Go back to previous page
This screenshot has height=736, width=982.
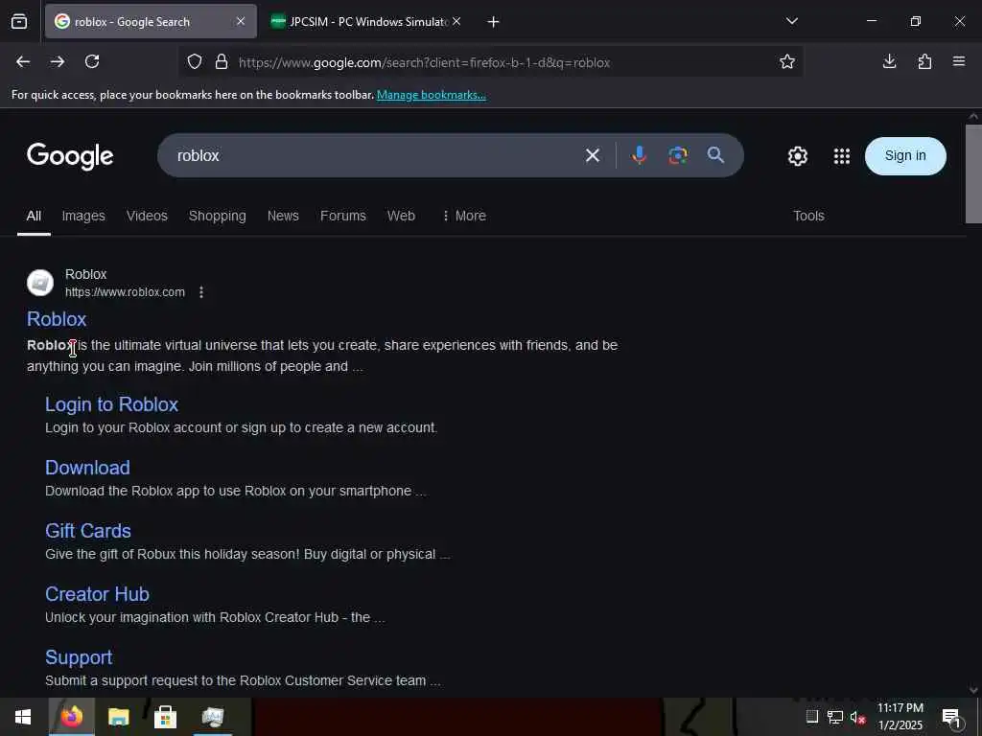(23, 61)
